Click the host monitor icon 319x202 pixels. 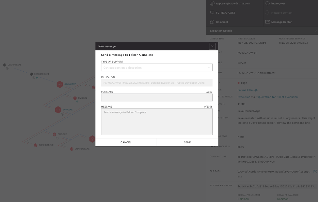(212, 13)
